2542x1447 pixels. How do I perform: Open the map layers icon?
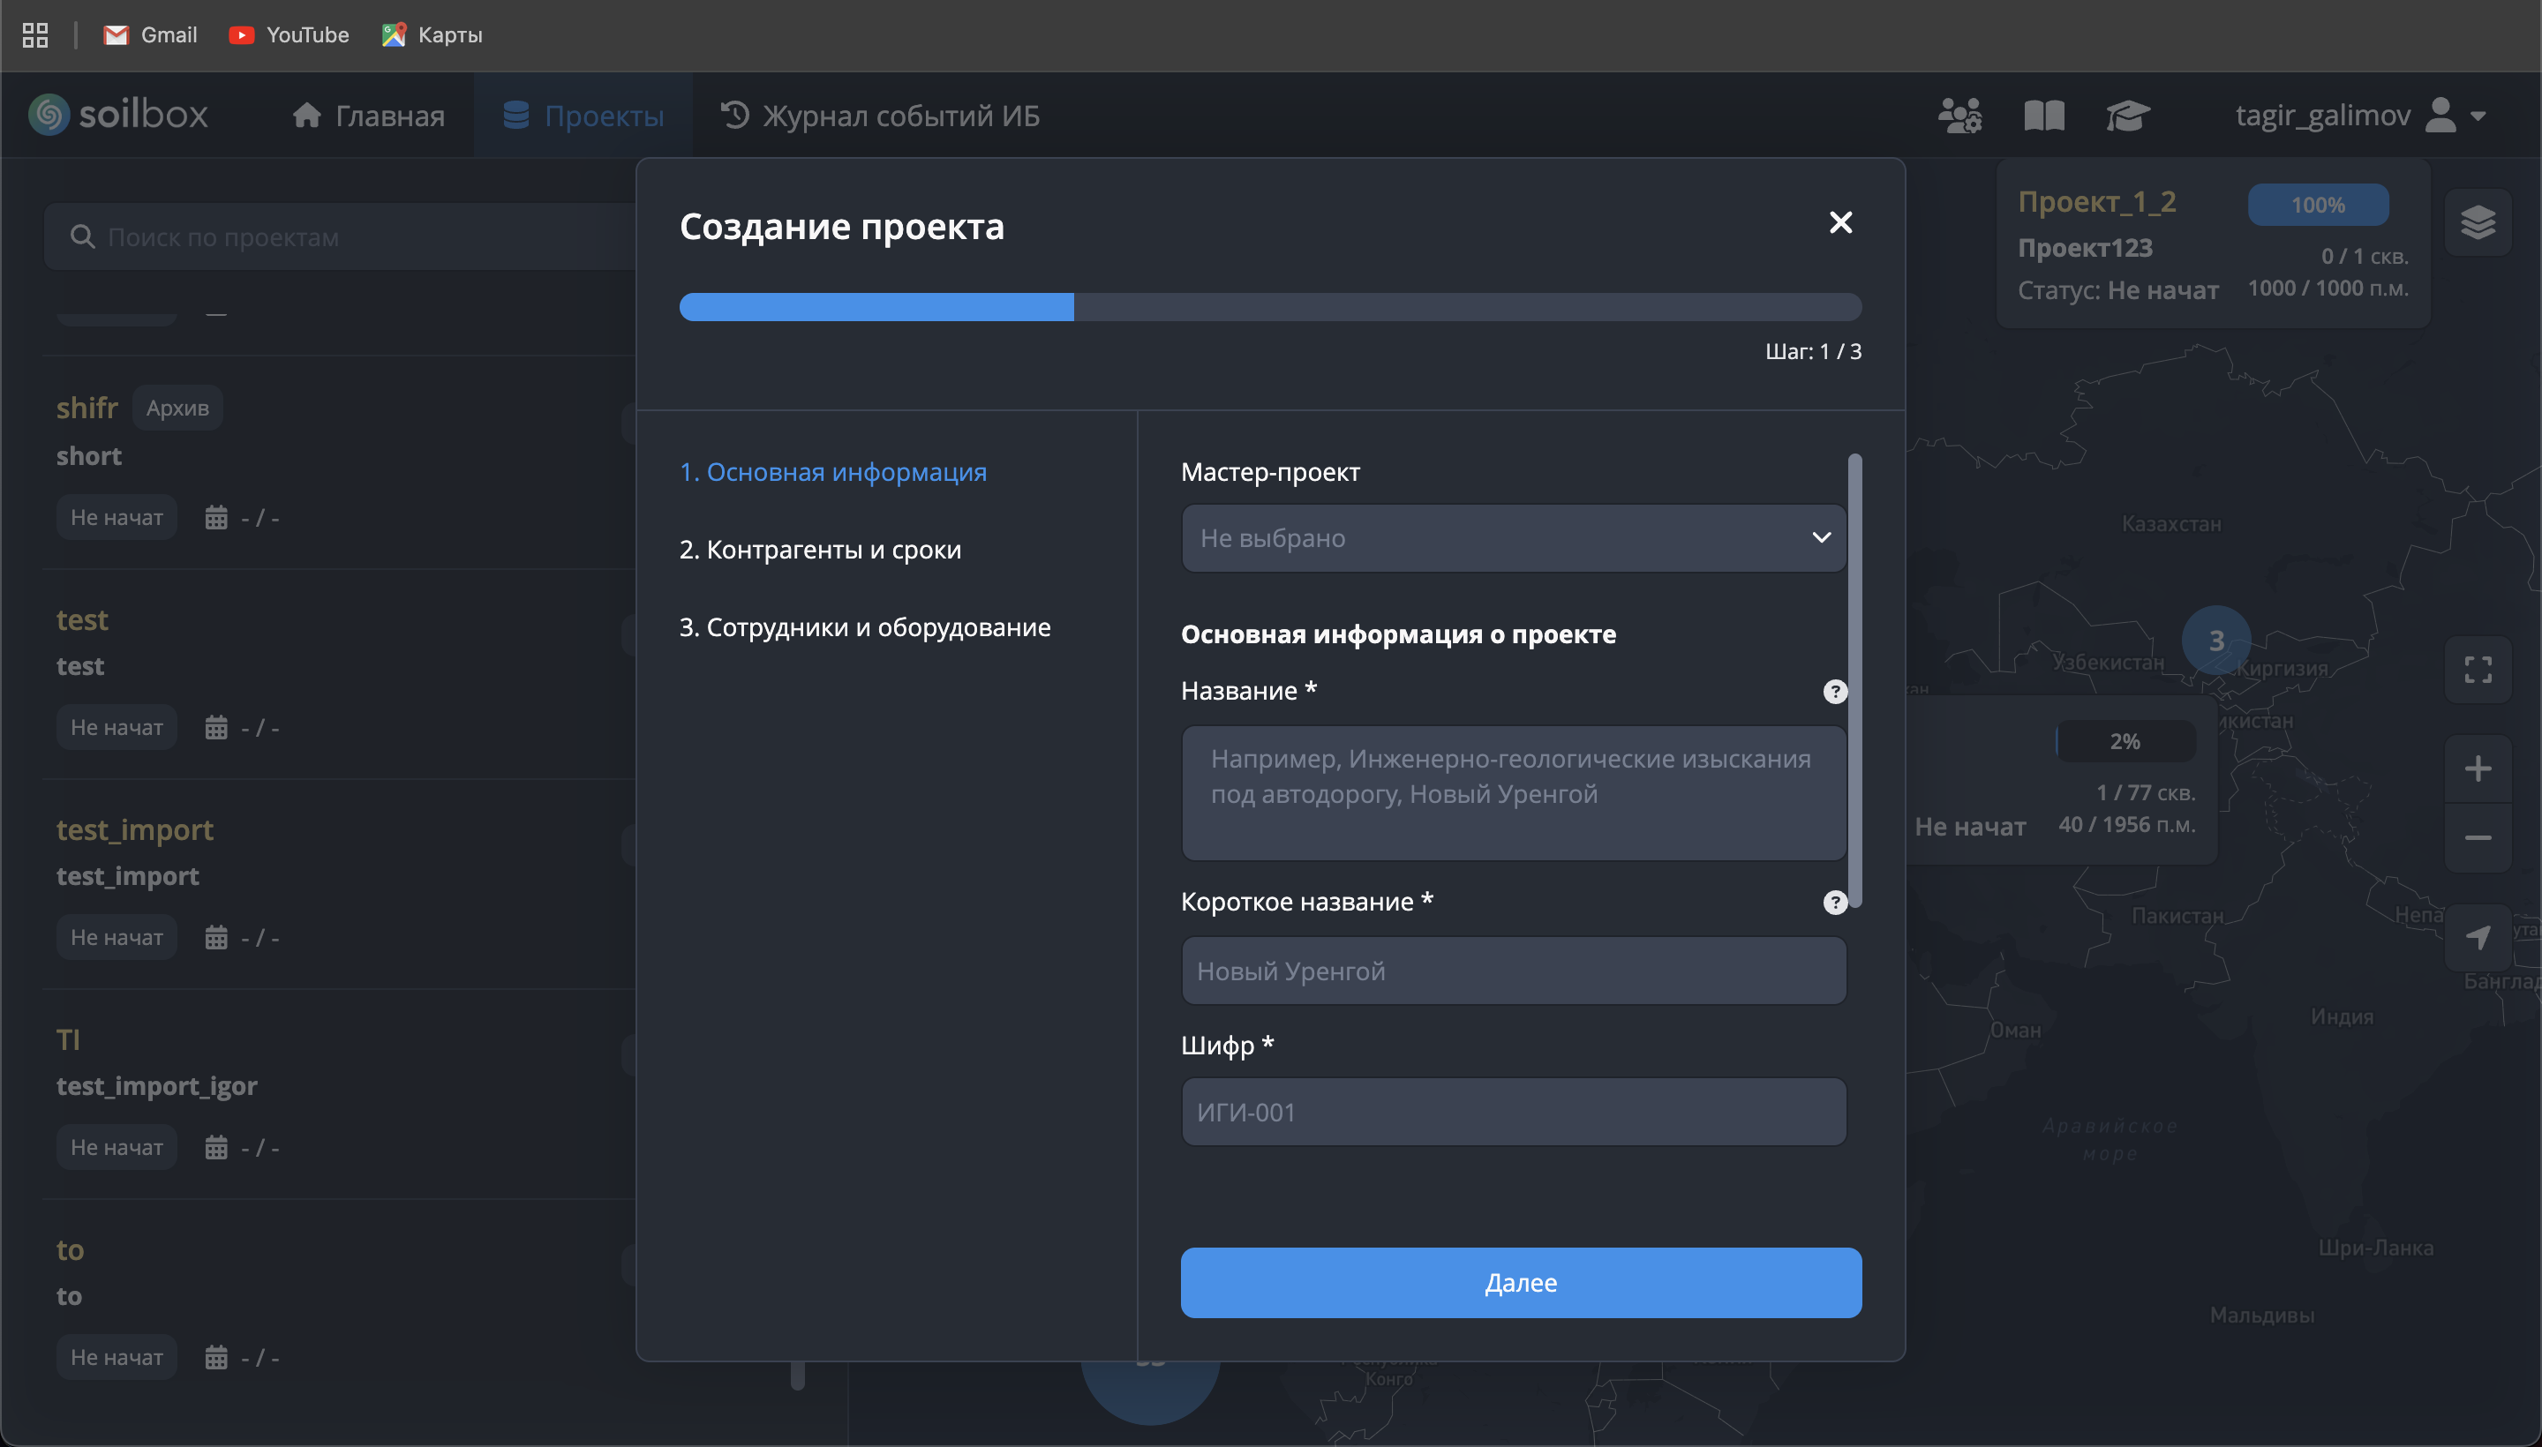tap(2478, 221)
